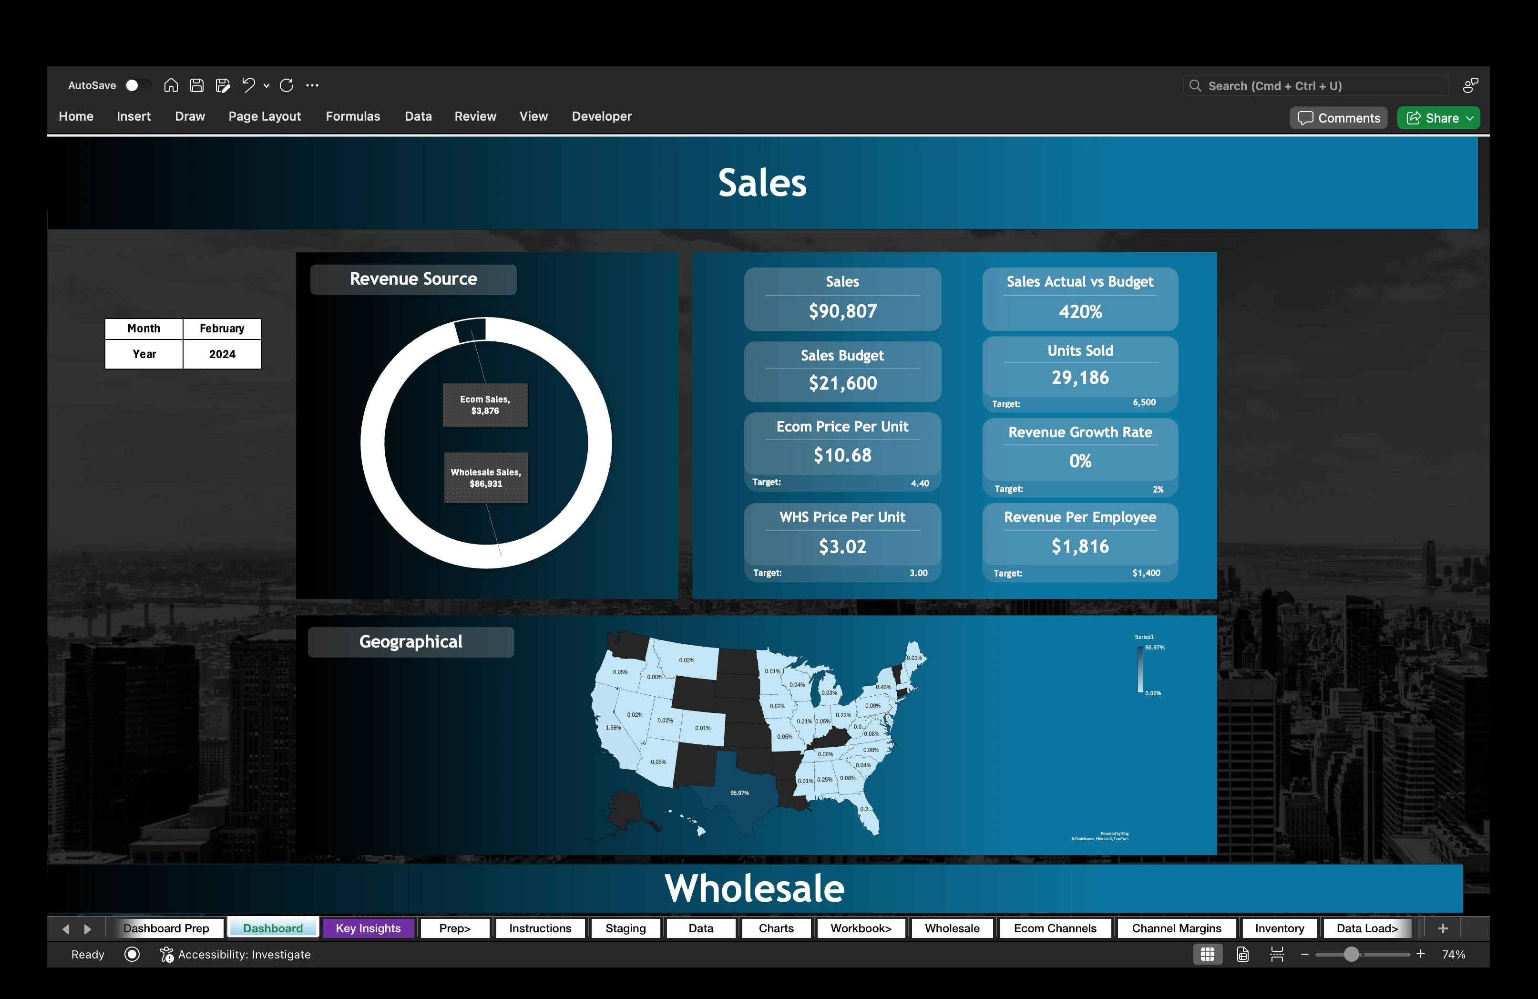Open the Draw ribbon tab
Image resolution: width=1538 pixels, height=999 pixels.
(x=189, y=116)
